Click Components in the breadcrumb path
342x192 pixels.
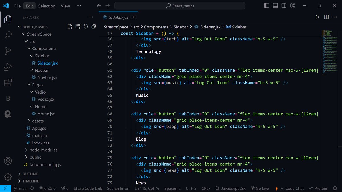[156, 27]
